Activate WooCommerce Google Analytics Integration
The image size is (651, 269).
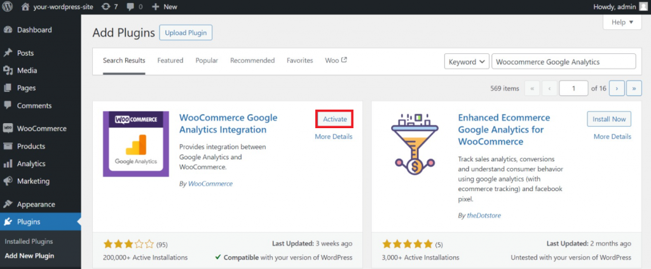(334, 119)
